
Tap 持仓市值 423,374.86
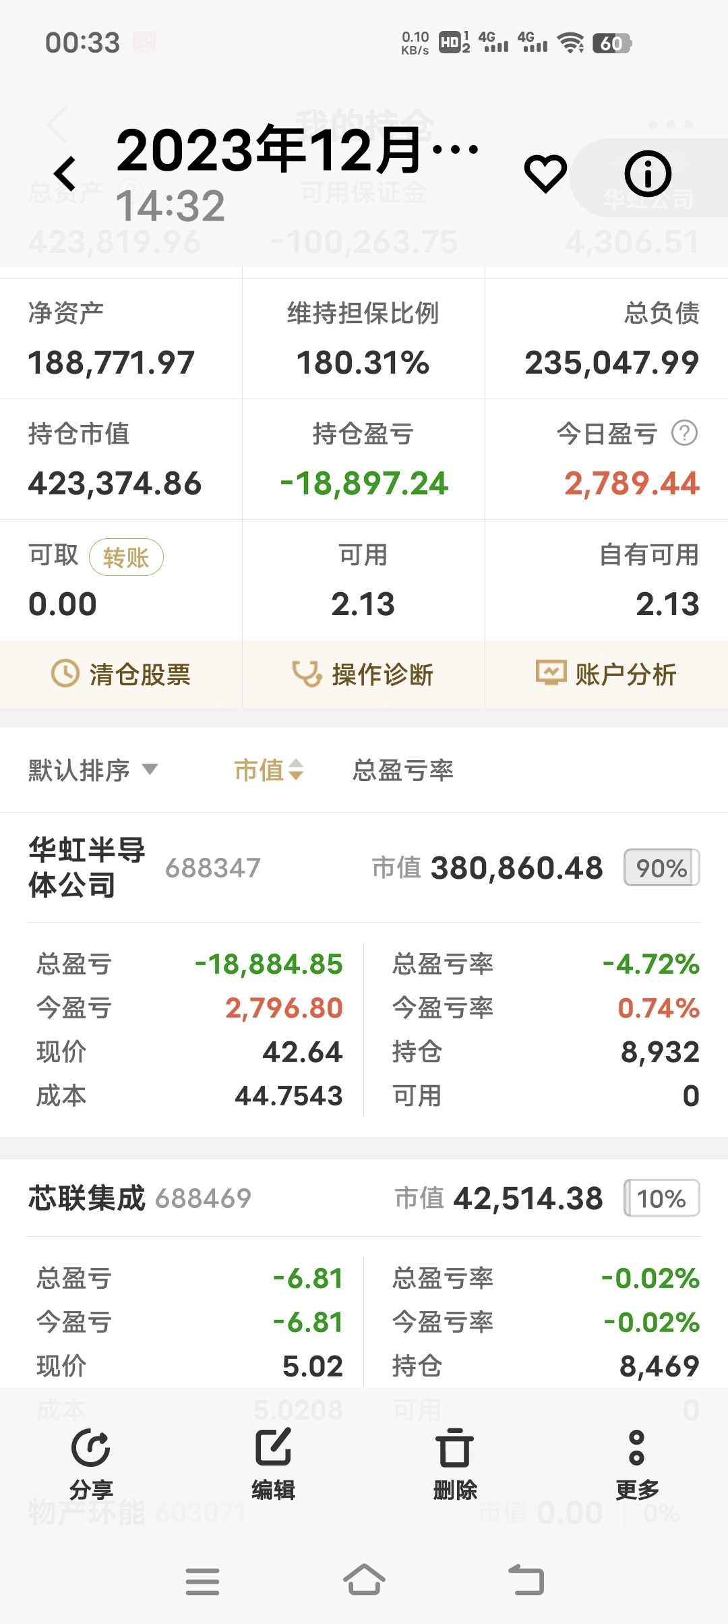(115, 484)
